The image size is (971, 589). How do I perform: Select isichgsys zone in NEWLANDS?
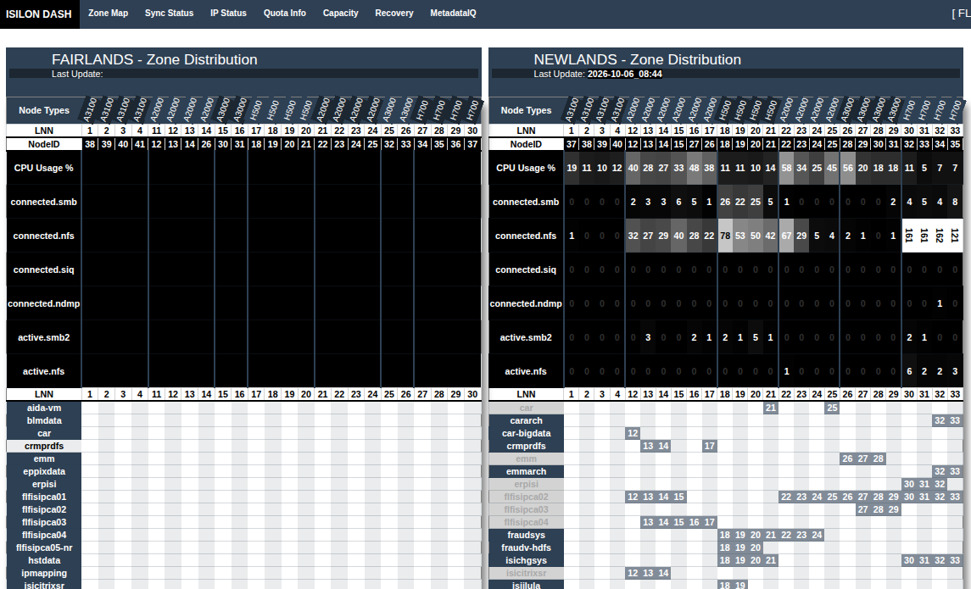(x=526, y=560)
